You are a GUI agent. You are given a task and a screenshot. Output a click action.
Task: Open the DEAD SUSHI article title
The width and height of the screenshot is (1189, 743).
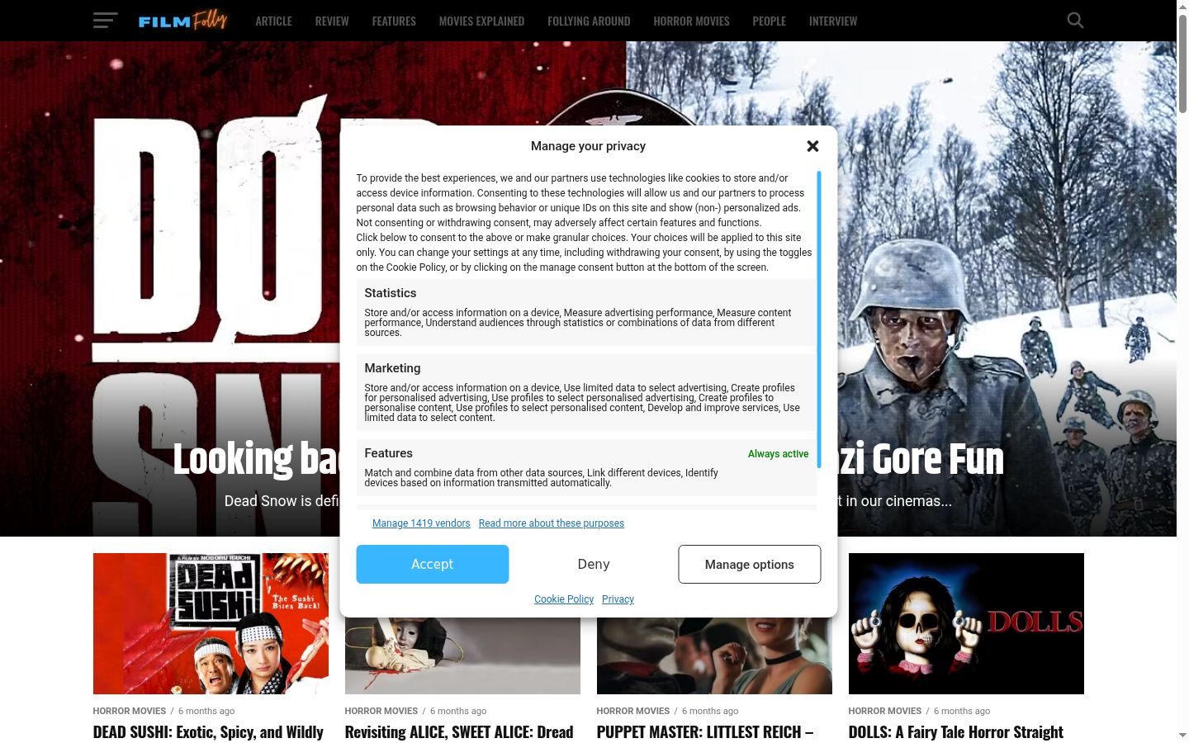pyautogui.click(x=208, y=732)
